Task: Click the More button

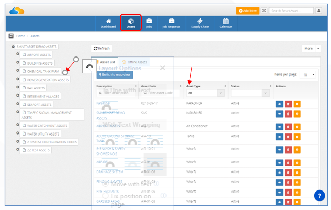Action: (x=308, y=48)
